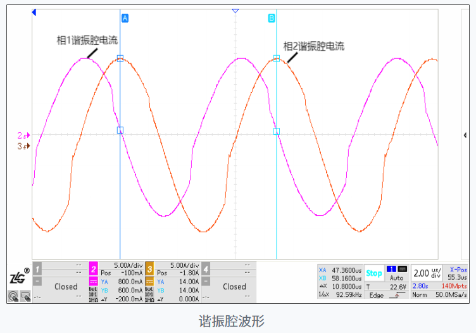Click 谐振腔波形 caption text
This screenshot has height=333, width=476.
232,321
